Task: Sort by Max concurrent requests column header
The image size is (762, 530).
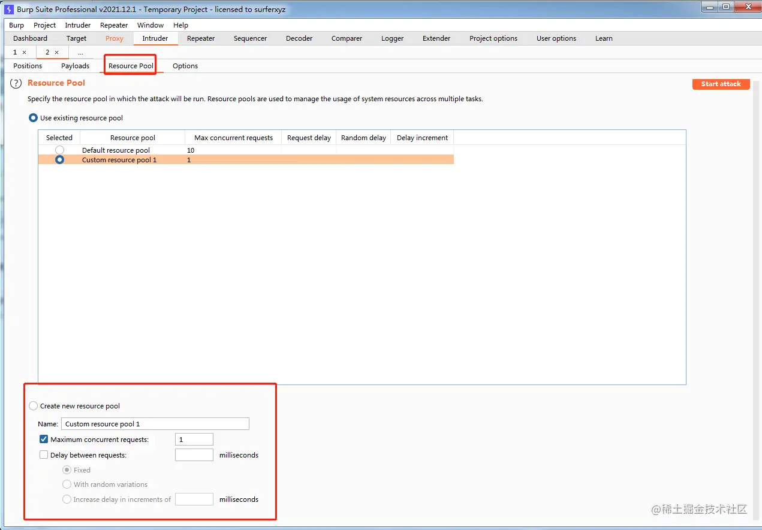Action: [234, 138]
